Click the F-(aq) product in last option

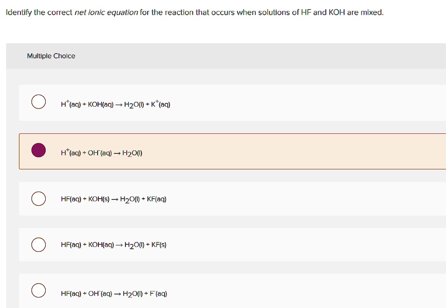pyautogui.click(x=159, y=293)
